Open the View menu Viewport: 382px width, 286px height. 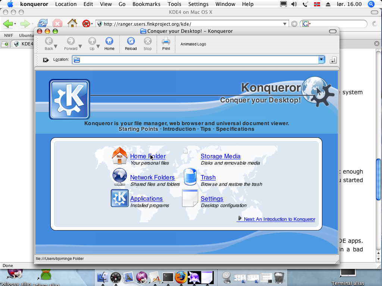(106, 4)
